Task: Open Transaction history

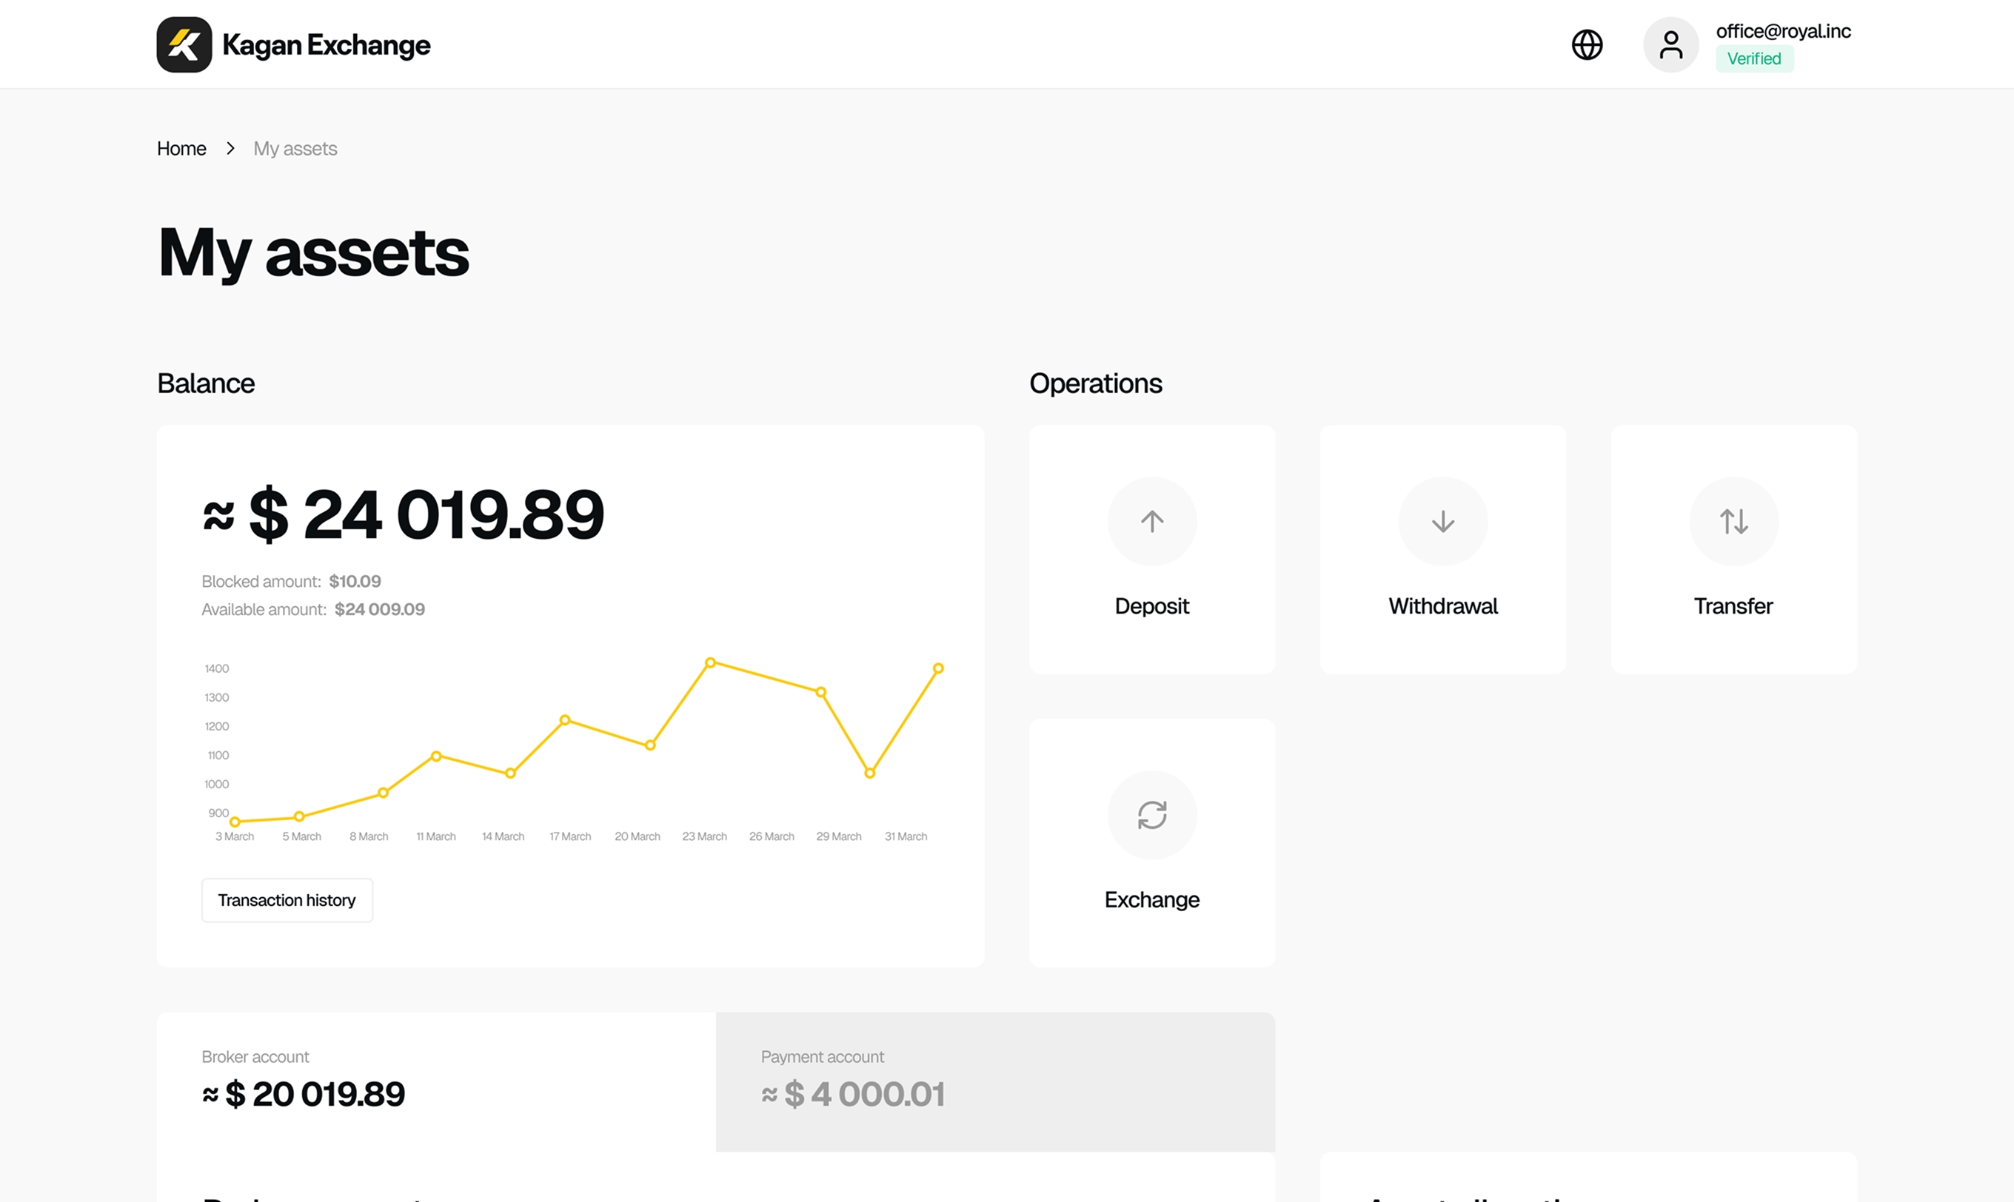Action: tap(287, 899)
